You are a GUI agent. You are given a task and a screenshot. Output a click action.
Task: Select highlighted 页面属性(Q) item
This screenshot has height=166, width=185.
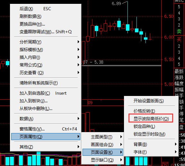pyautogui.click(x=46, y=137)
